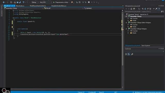Save the current file with the floppy icon
The width and height of the screenshot is (165, 93).
coord(18,2)
